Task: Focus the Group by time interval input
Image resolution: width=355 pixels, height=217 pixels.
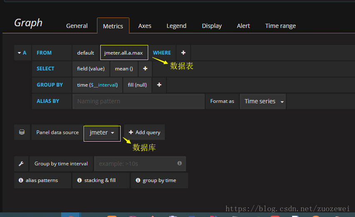Action: (x=140, y=164)
